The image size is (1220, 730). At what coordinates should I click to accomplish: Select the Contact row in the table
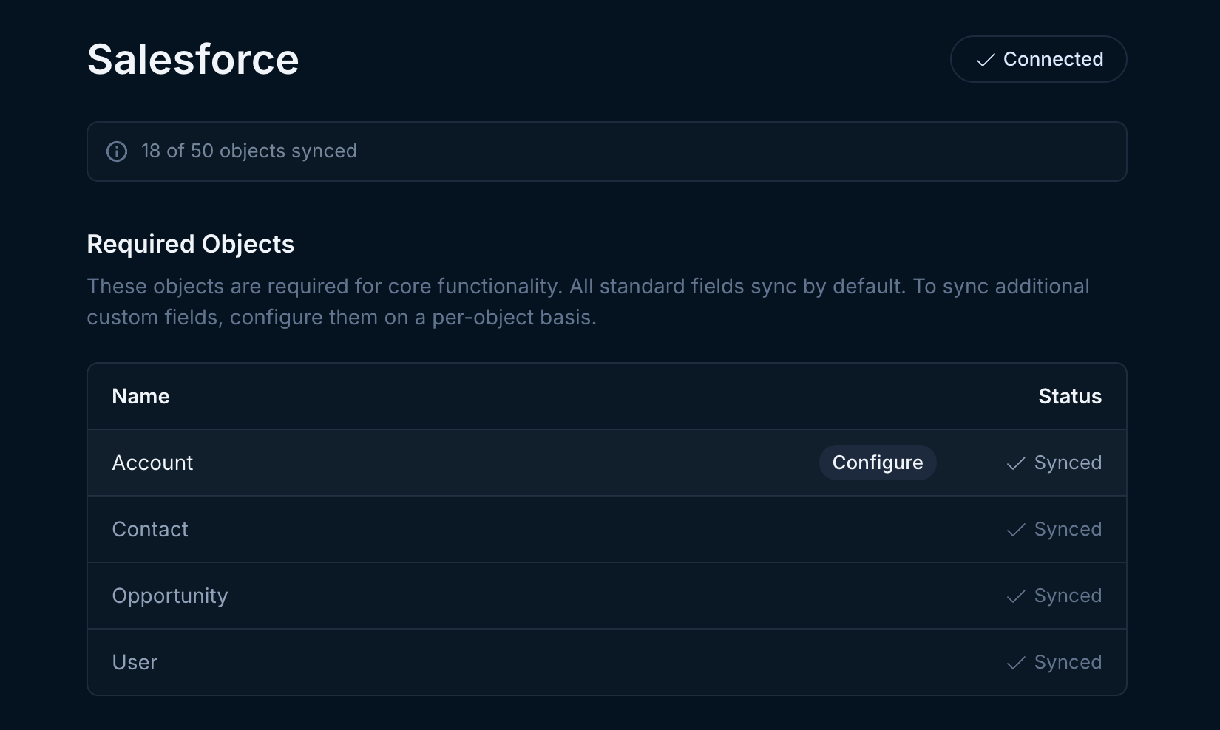click(x=444, y=529)
